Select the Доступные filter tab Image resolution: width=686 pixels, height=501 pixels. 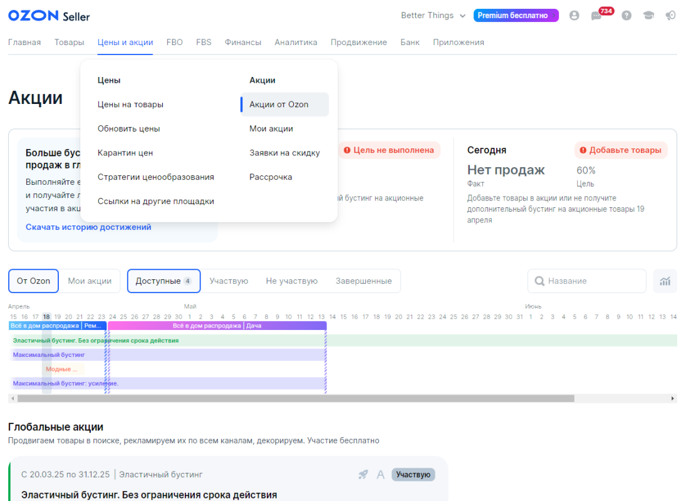click(164, 281)
